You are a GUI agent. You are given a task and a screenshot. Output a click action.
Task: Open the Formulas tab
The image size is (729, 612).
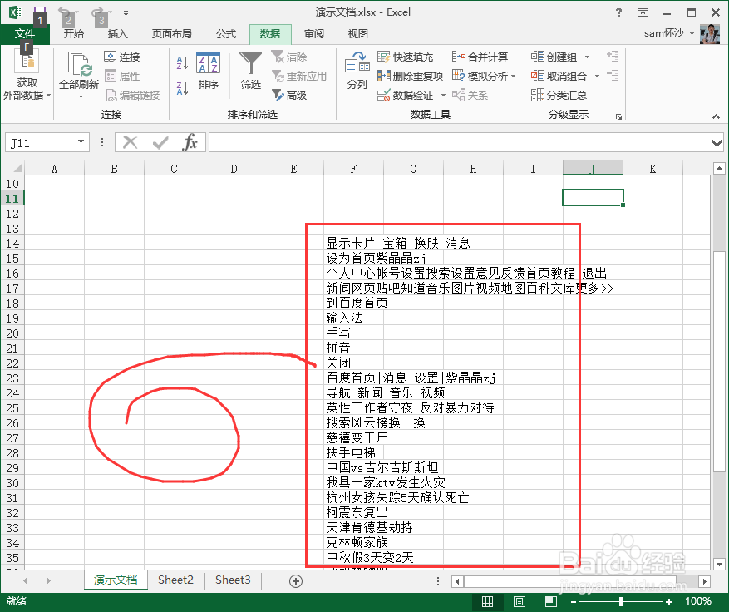click(x=226, y=33)
